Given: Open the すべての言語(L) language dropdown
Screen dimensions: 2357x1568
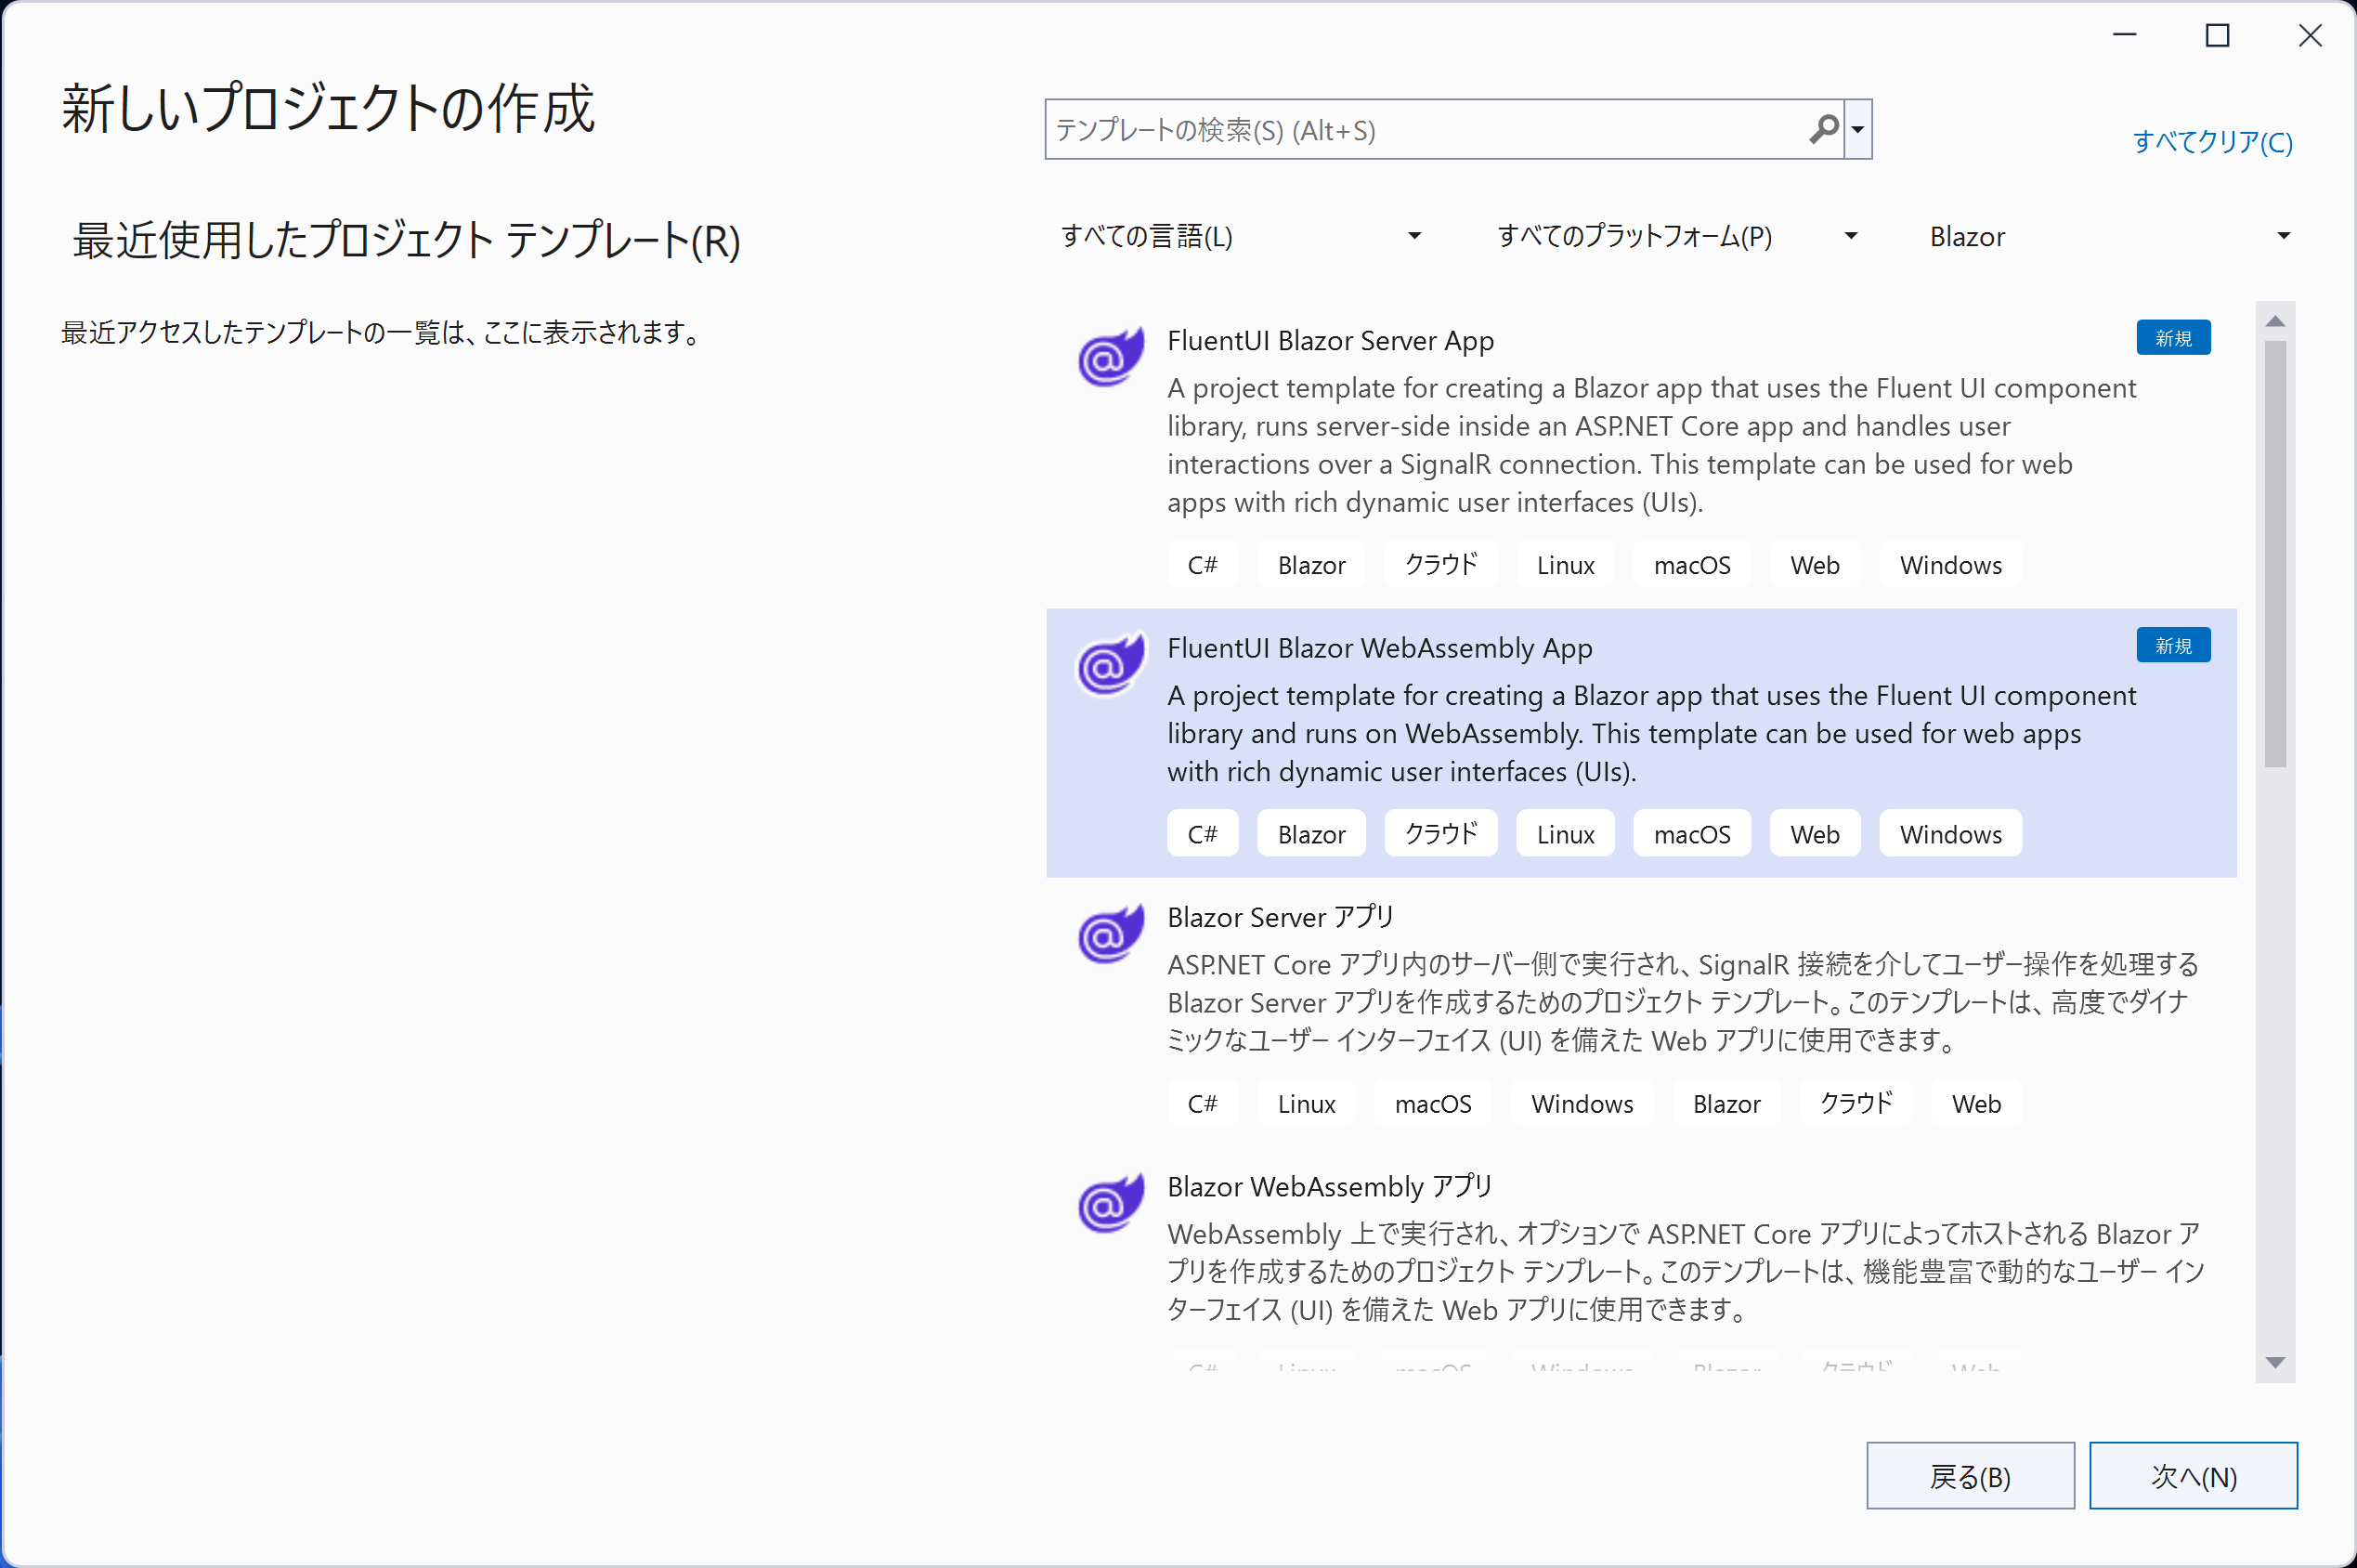Looking at the screenshot, I should point(1240,236).
